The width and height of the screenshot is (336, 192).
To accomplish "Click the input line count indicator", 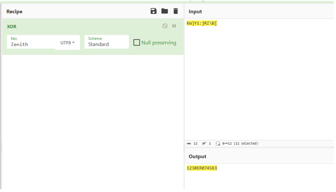I will click(x=207, y=143).
